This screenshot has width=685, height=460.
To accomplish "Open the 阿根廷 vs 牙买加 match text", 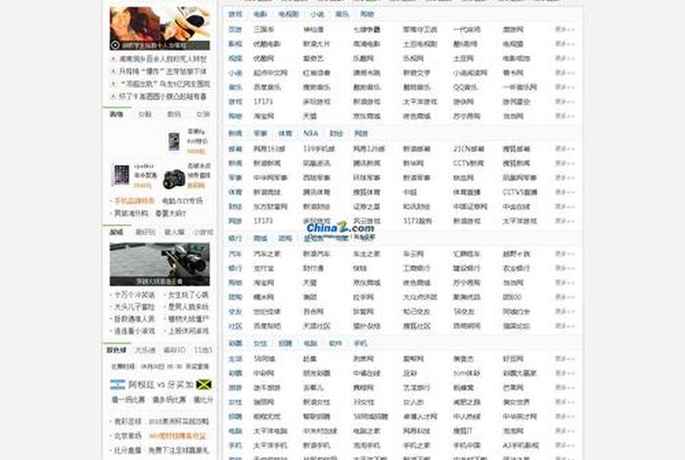I will pyautogui.click(x=160, y=385).
